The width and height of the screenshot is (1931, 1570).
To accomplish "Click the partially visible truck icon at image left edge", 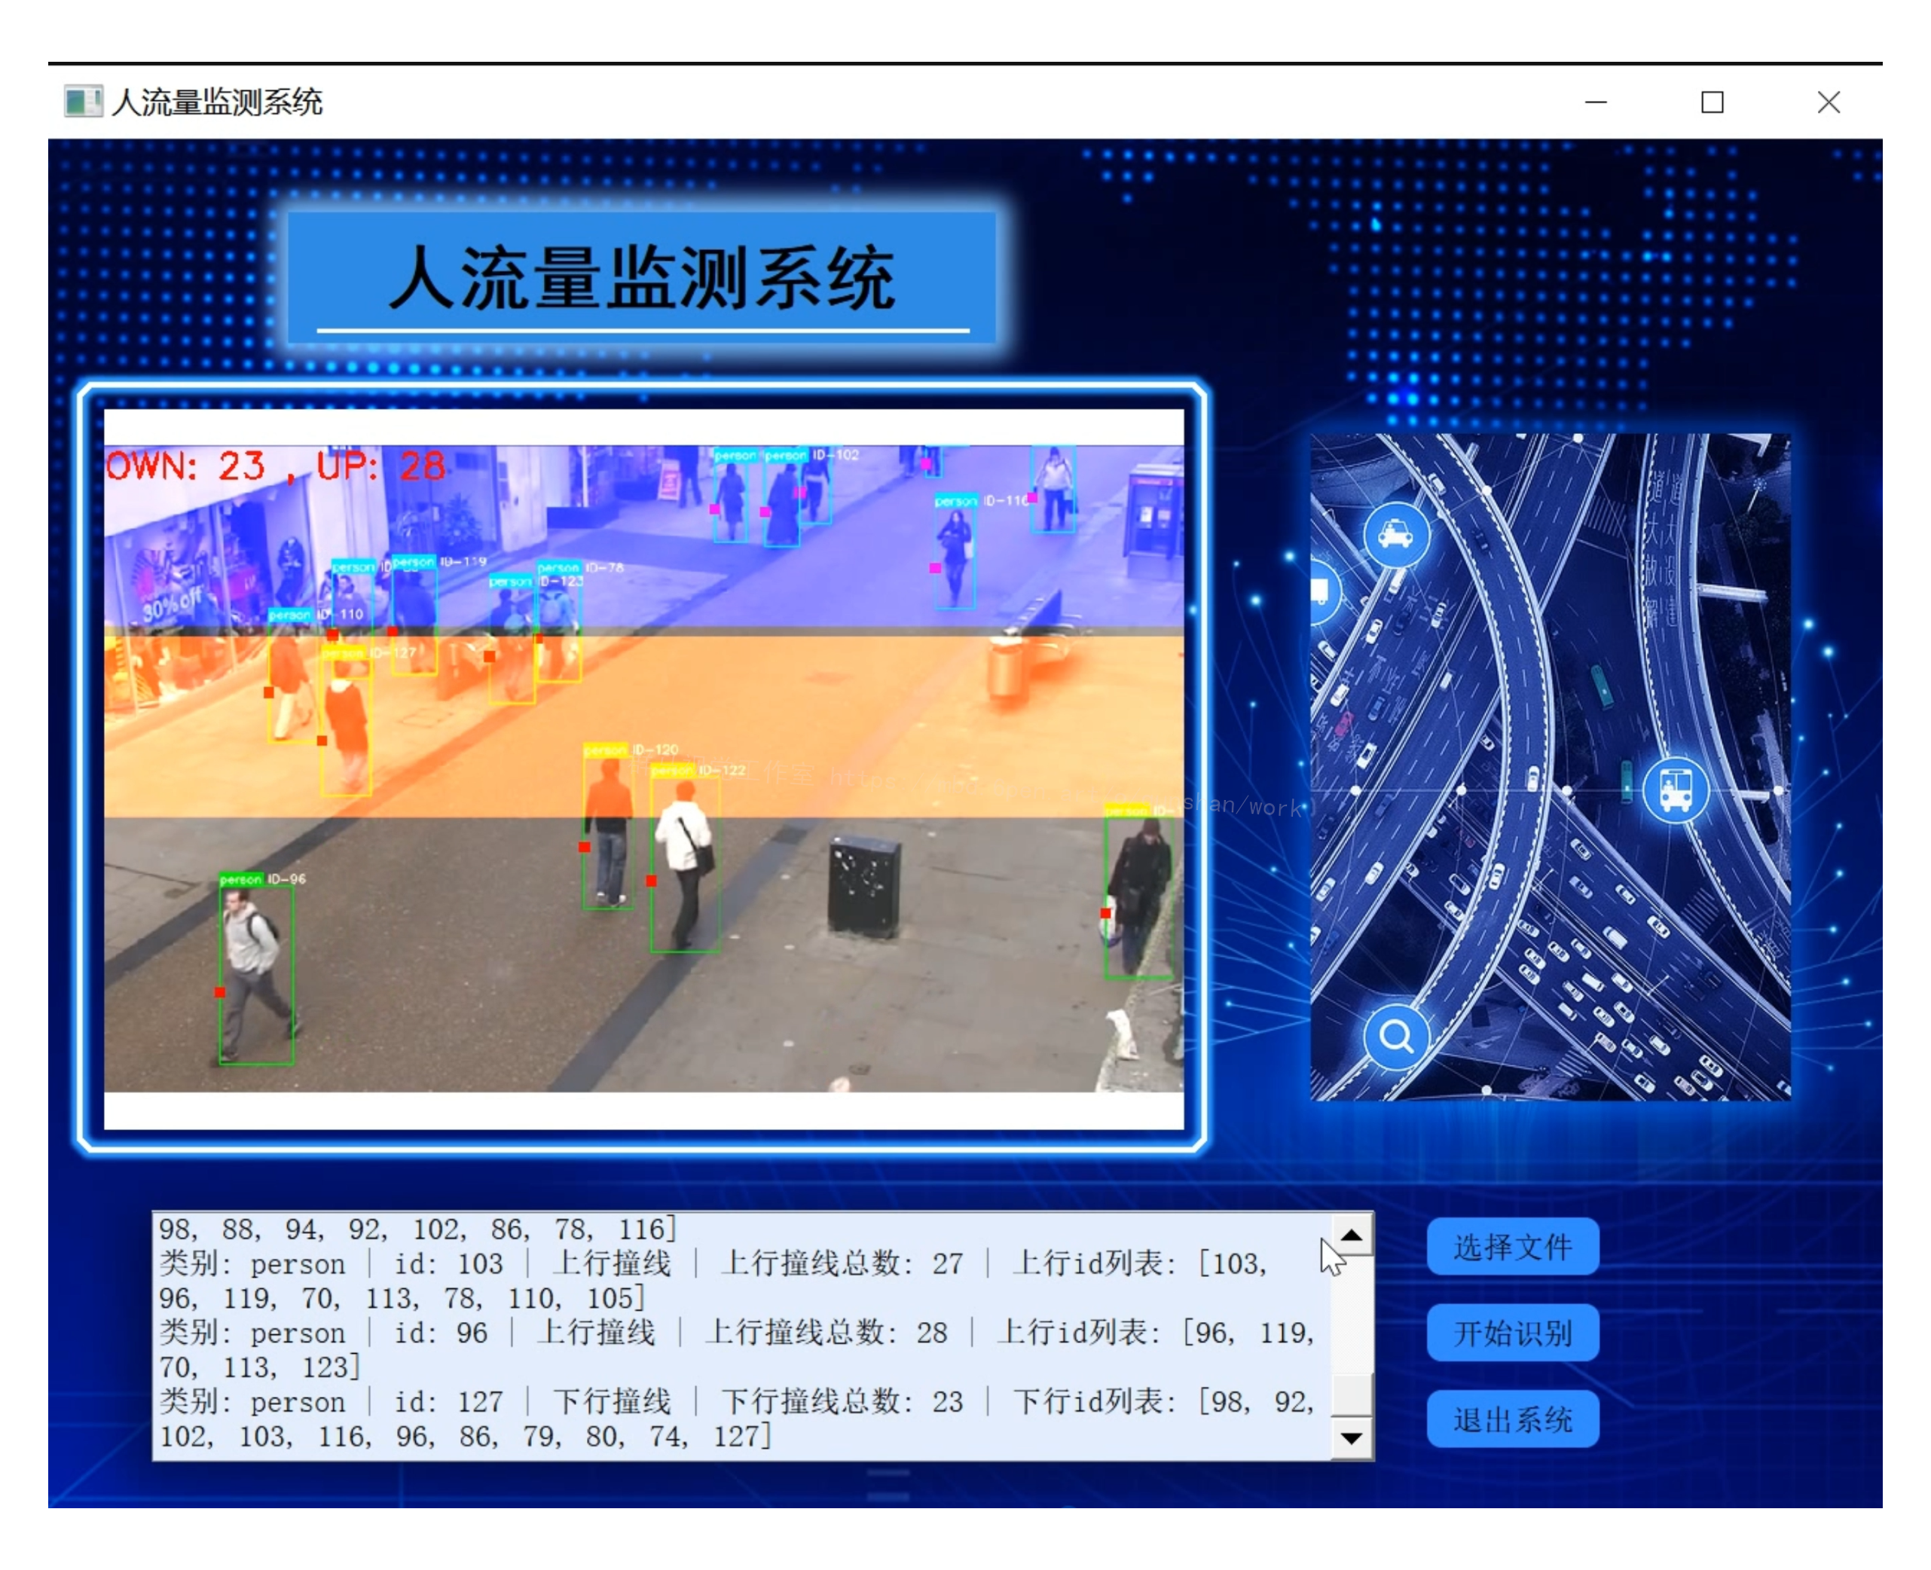I will (x=1321, y=592).
